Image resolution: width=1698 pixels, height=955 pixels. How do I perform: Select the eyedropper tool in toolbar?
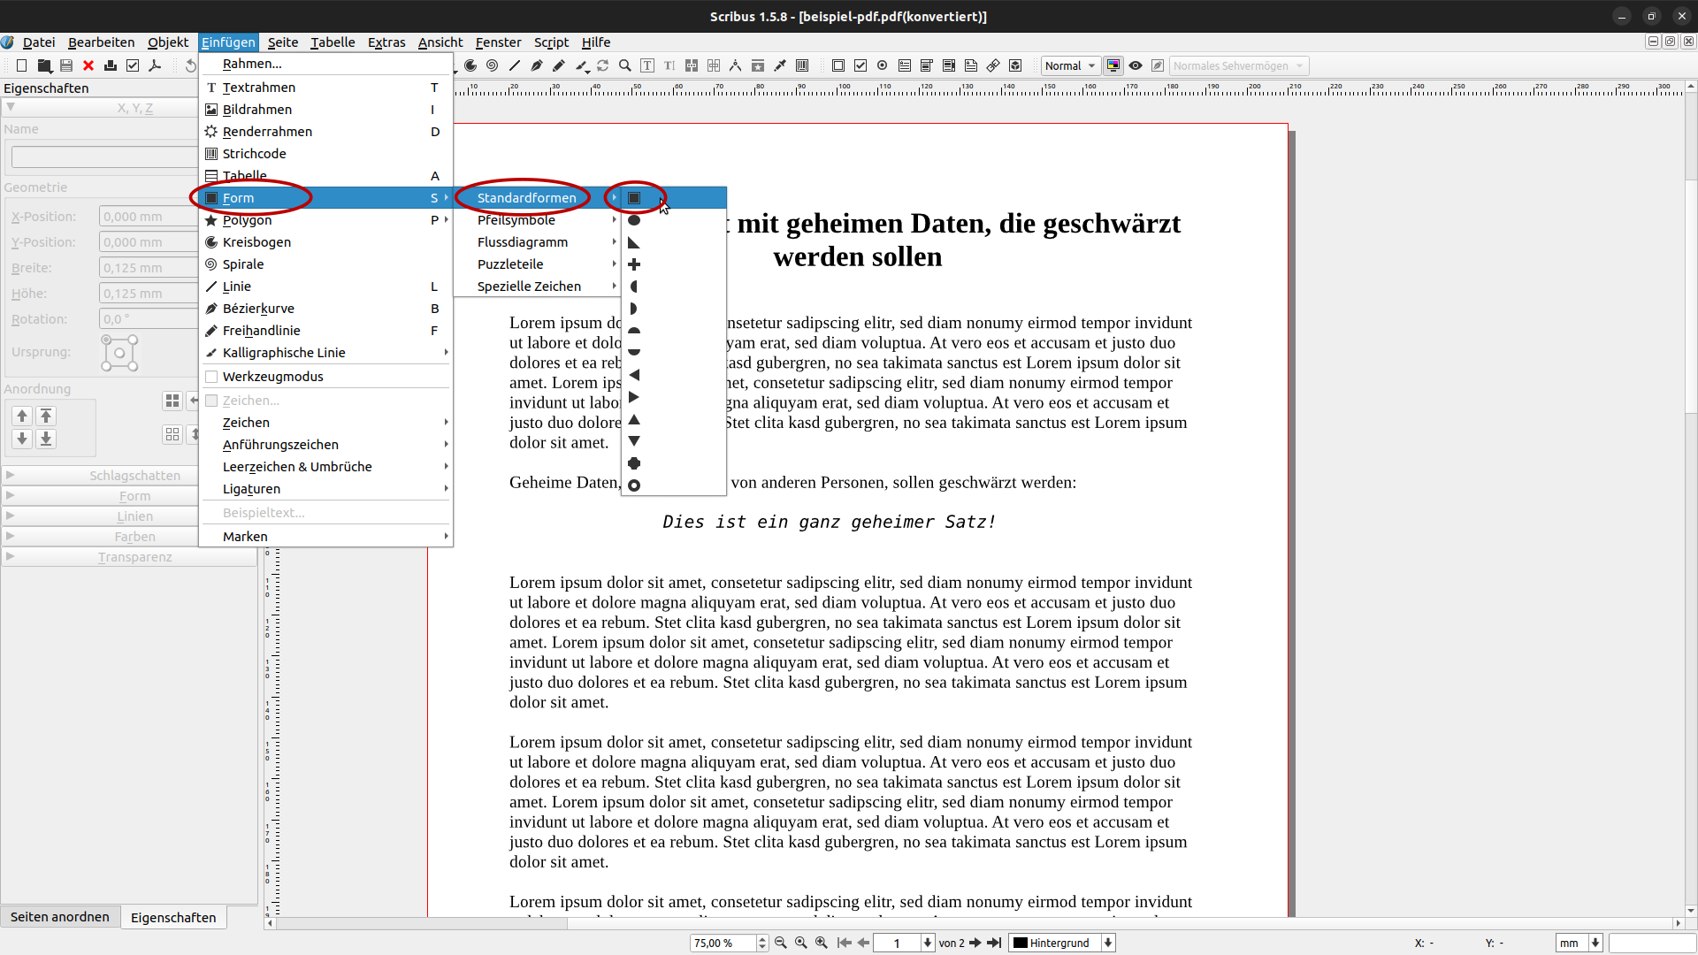[x=780, y=65]
